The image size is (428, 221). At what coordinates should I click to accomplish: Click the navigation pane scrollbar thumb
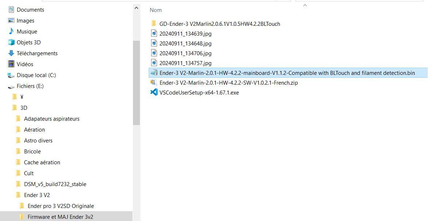coord(136,83)
